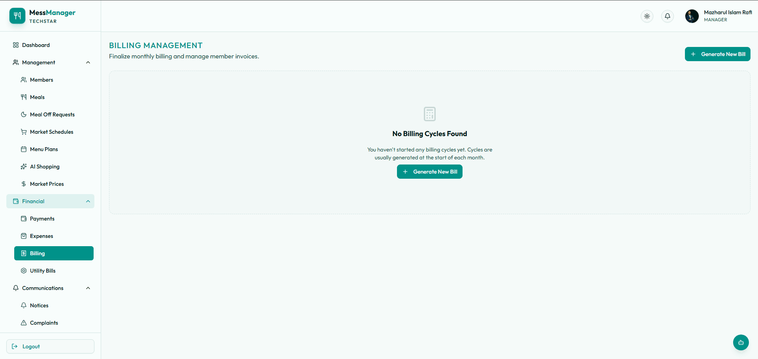Toggle the light/dark theme sun icon
758x359 pixels.
647,16
